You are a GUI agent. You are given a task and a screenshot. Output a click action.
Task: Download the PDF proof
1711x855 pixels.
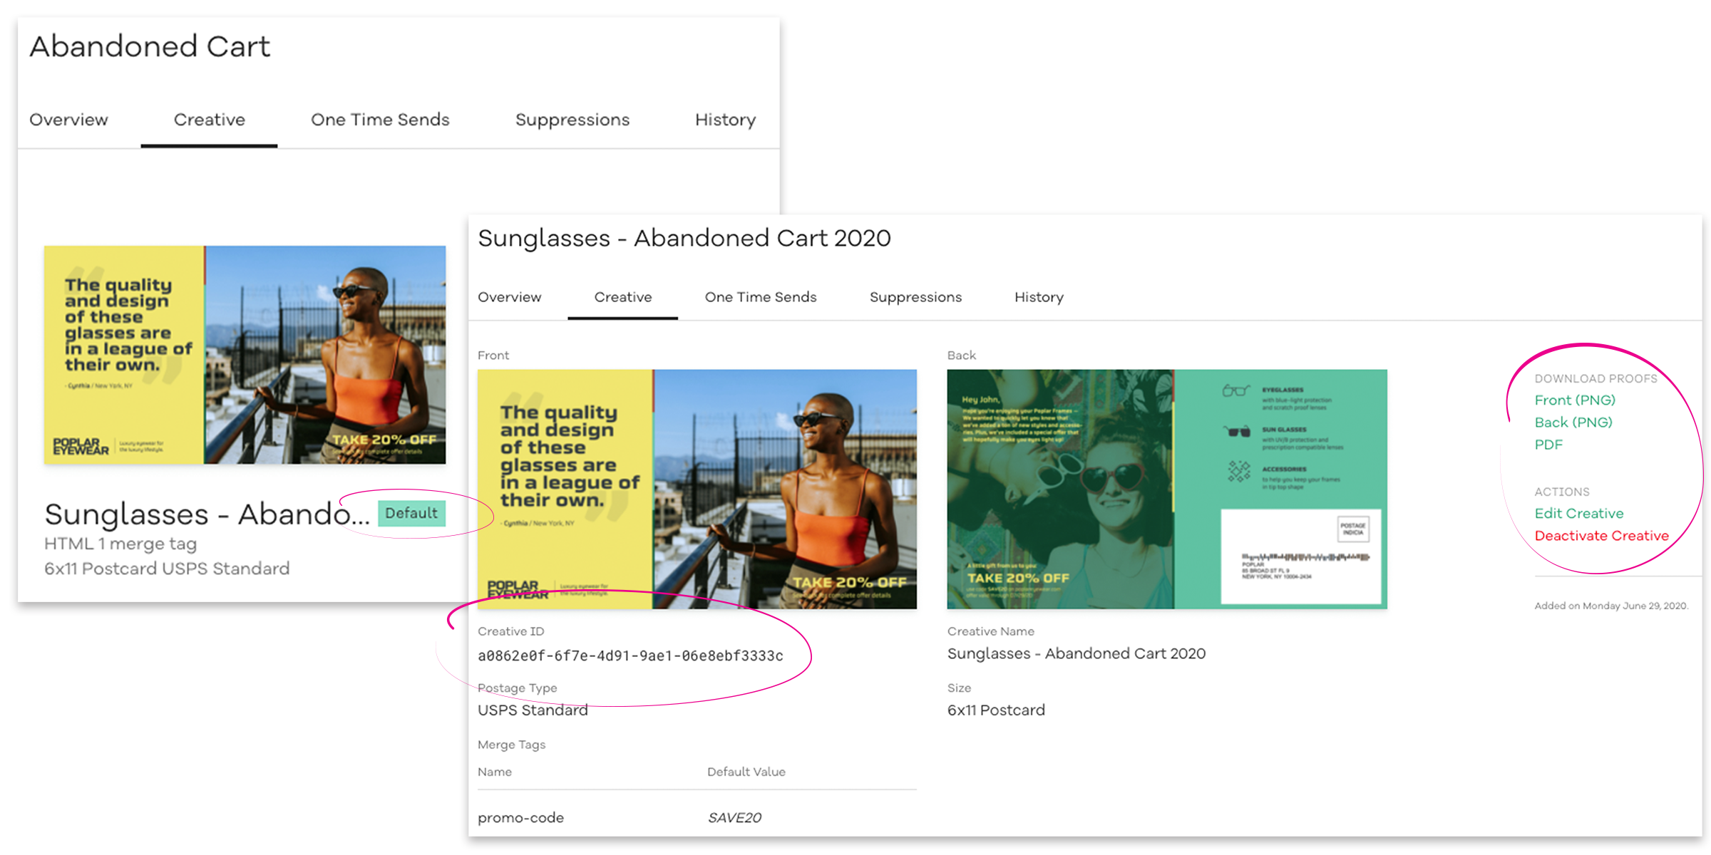pyautogui.click(x=1548, y=445)
